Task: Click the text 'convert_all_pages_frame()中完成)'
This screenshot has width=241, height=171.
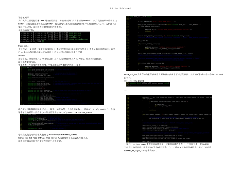Action: click(x=141, y=151)
